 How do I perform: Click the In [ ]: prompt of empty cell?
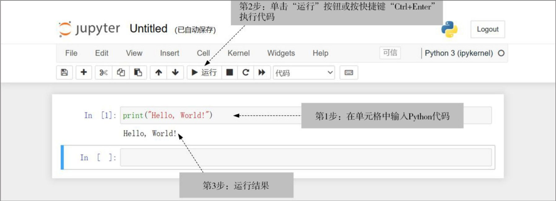[98, 158]
